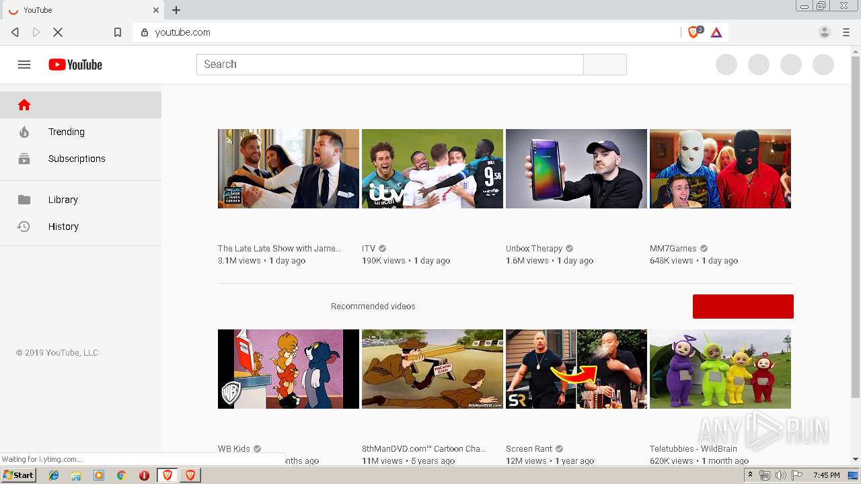This screenshot has height=484, width=861.
Task: Open the Late Late Show video thumbnail
Action: (x=289, y=169)
